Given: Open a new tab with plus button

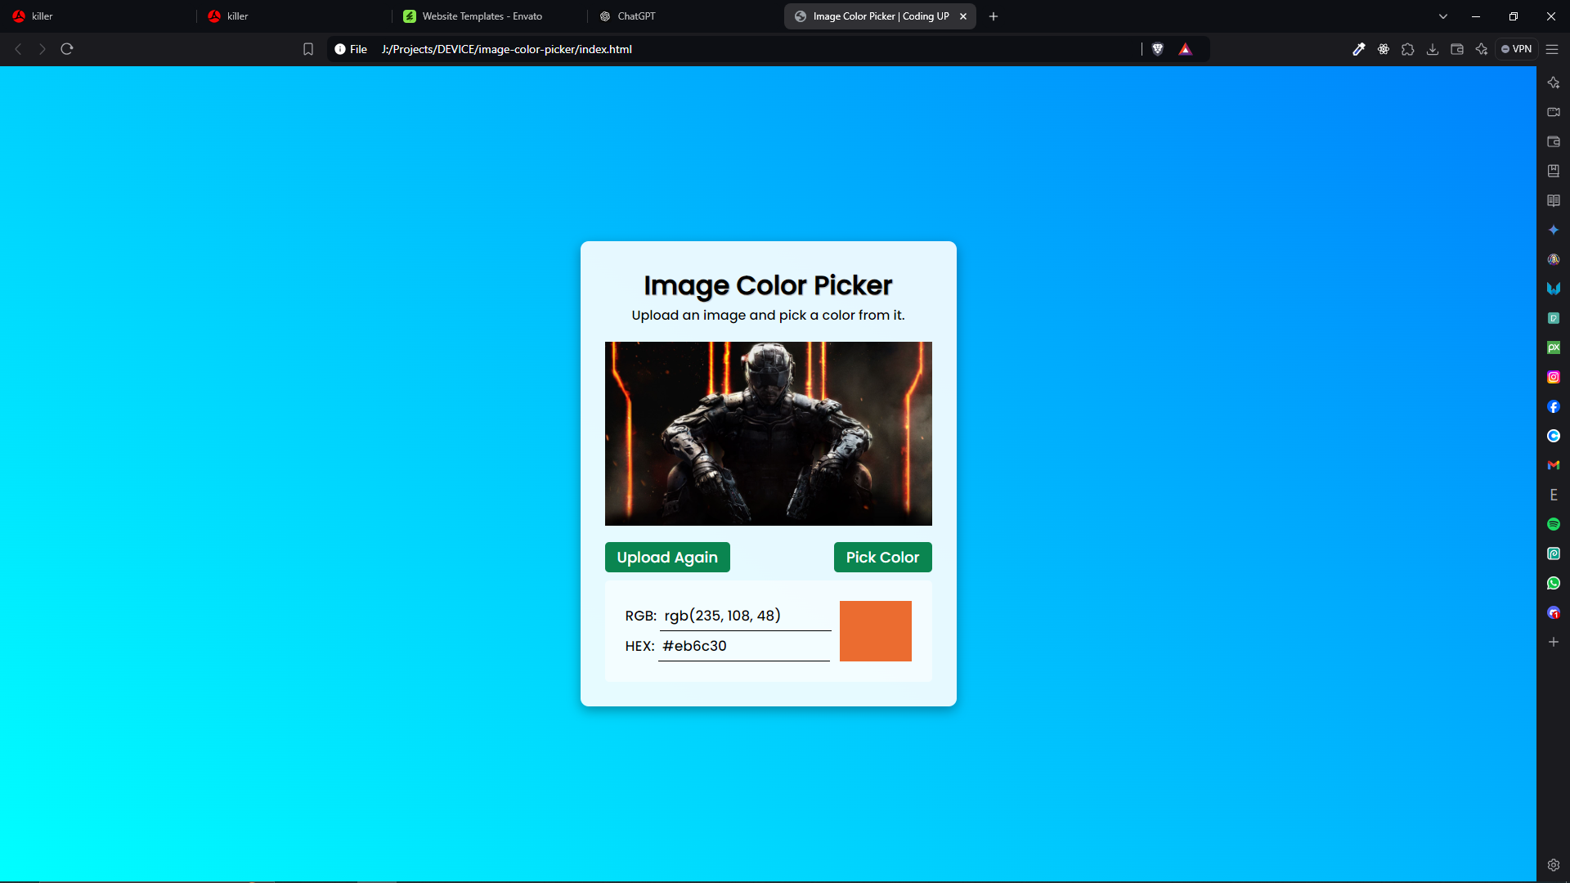Looking at the screenshot, I should point(994,16).
